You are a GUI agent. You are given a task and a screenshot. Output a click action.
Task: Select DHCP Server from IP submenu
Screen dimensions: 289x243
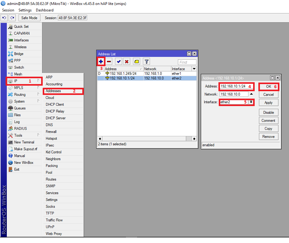63,118
